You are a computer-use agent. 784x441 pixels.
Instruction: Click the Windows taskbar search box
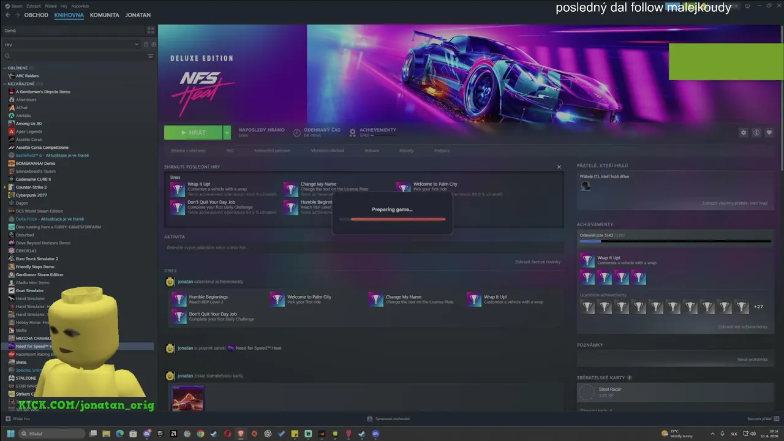coord(52,434)
